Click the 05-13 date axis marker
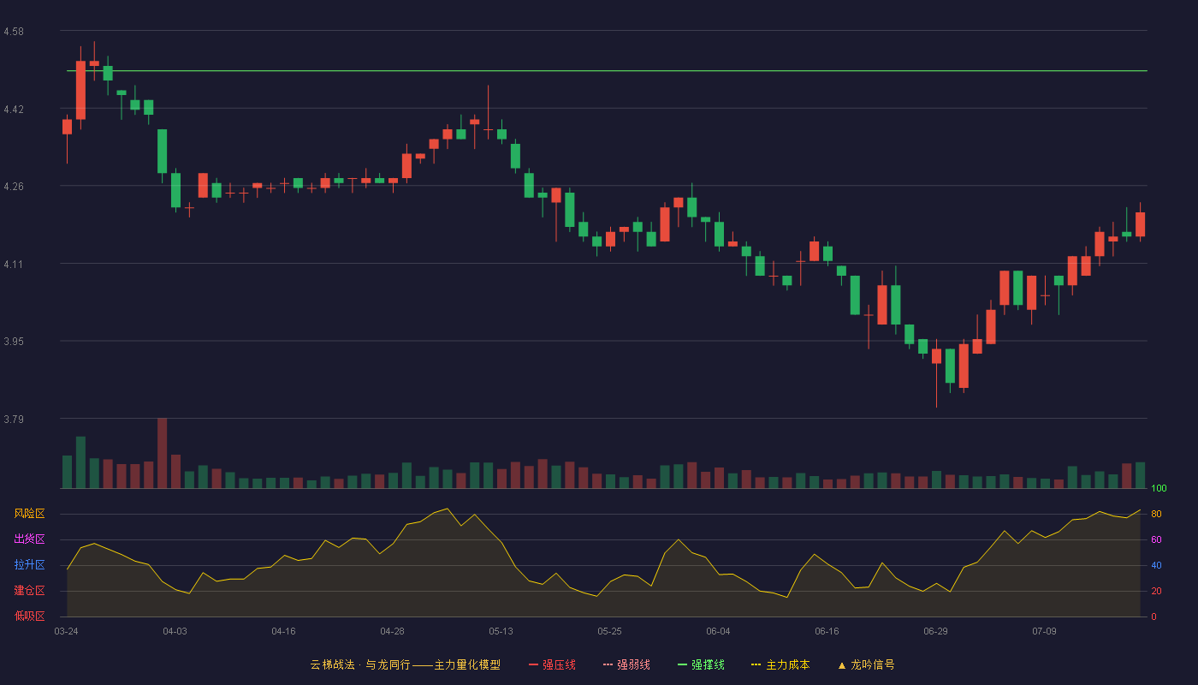 pyautogui.click(x=501, y=631)
